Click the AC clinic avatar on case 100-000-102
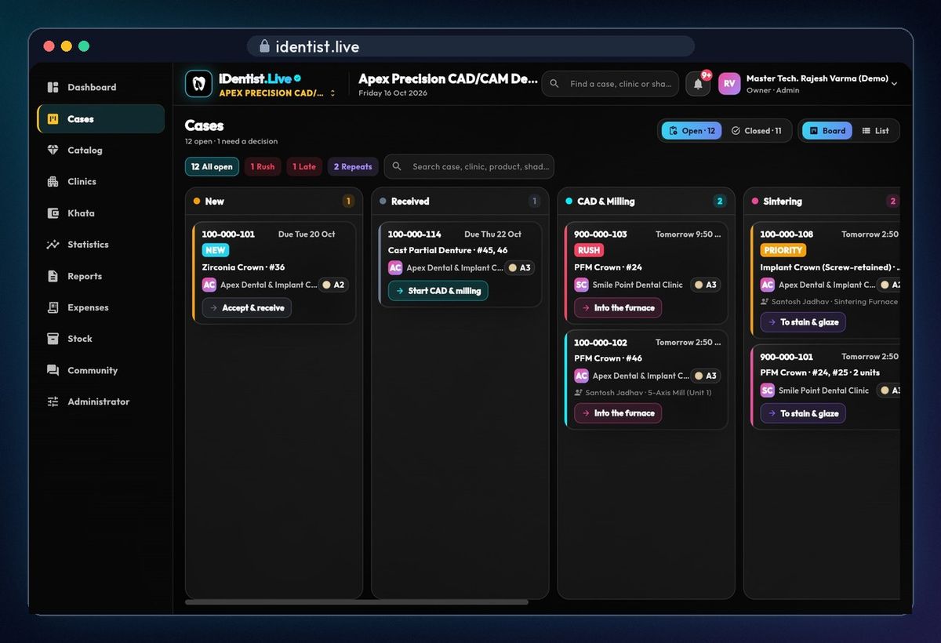The image size is (941, 643). [x=581, y=376]
